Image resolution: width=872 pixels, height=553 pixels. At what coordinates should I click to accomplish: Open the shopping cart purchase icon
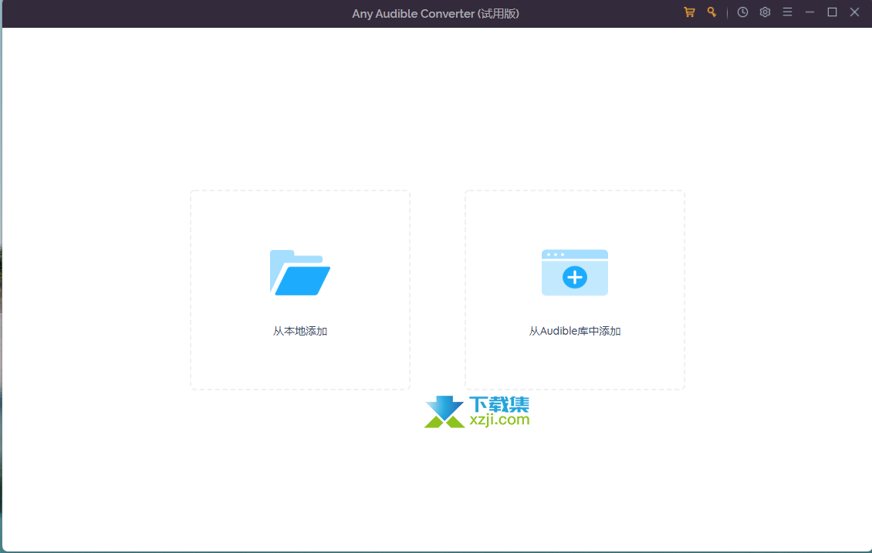point(689,12)
